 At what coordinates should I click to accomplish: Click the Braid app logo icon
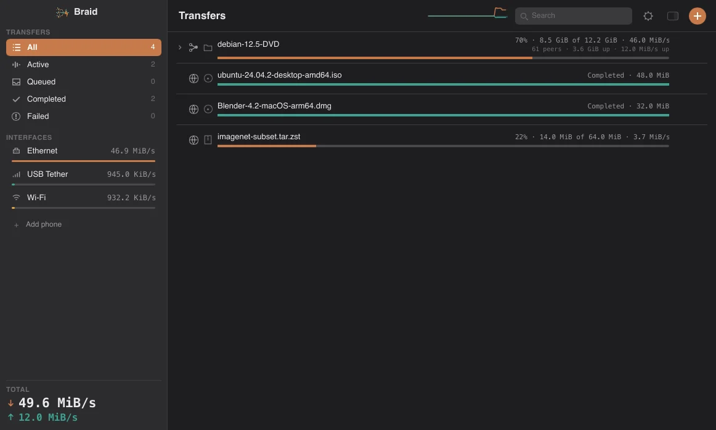coord(62,12)
